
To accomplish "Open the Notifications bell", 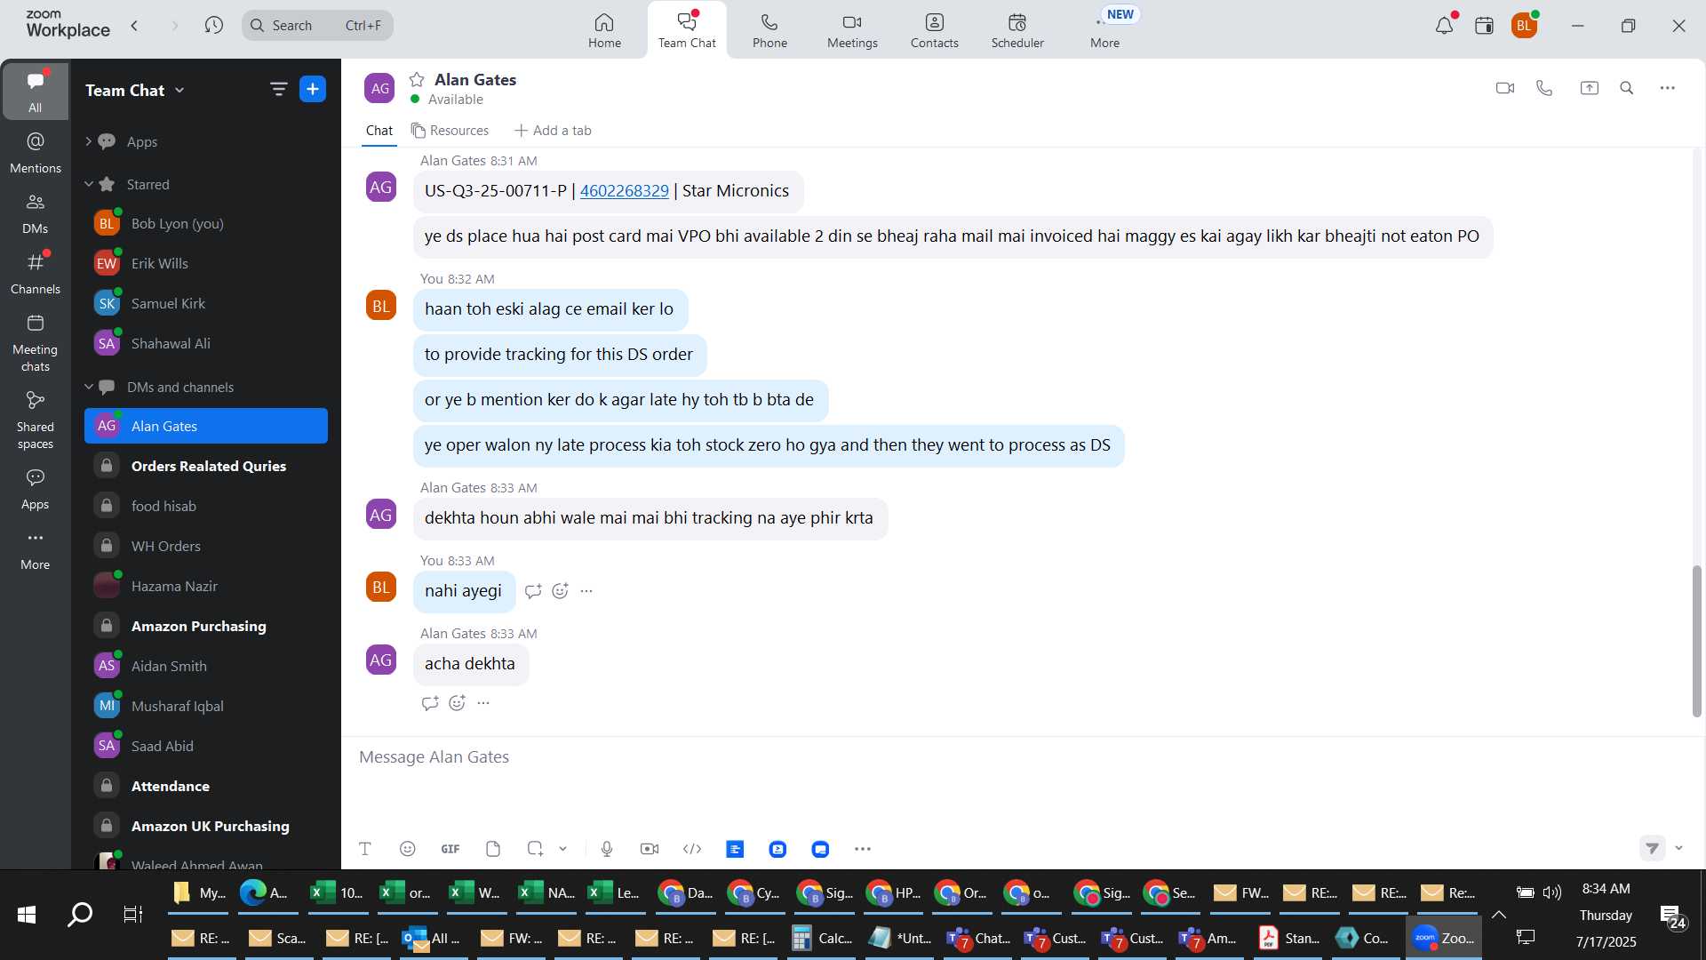I will (1445, 26).
